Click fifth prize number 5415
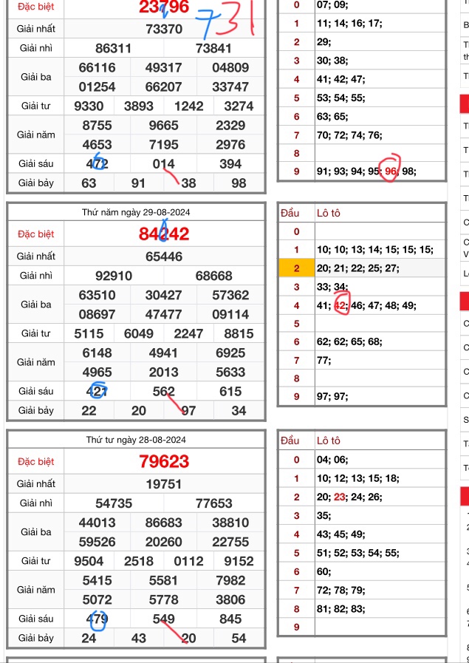This screenshot has height=663, width=469. coord(97,580)
